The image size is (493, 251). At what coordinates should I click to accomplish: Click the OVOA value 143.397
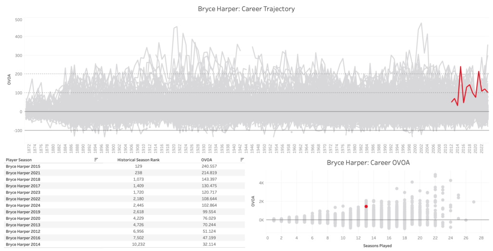[209, 179]
